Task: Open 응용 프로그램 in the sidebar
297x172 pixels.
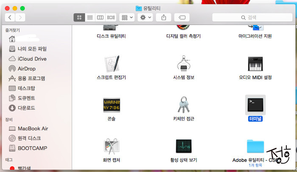Action: [27, 79]
